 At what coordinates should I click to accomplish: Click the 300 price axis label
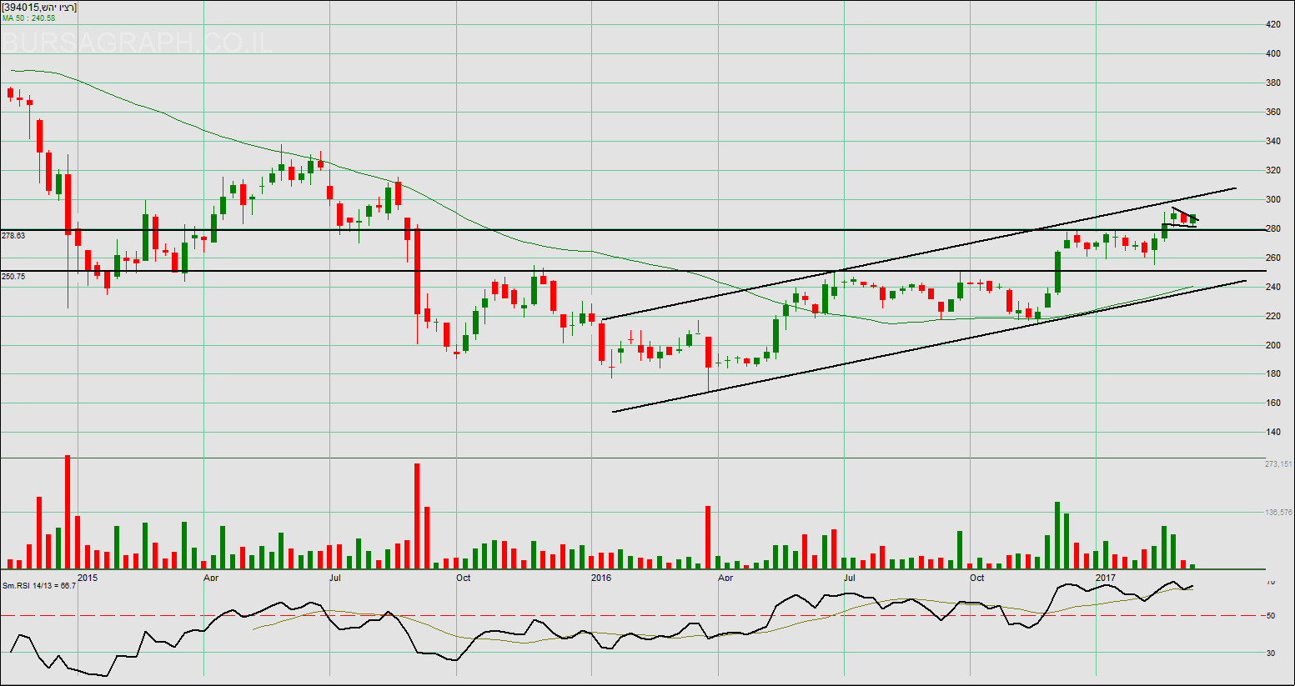(x=1273, y=200)
